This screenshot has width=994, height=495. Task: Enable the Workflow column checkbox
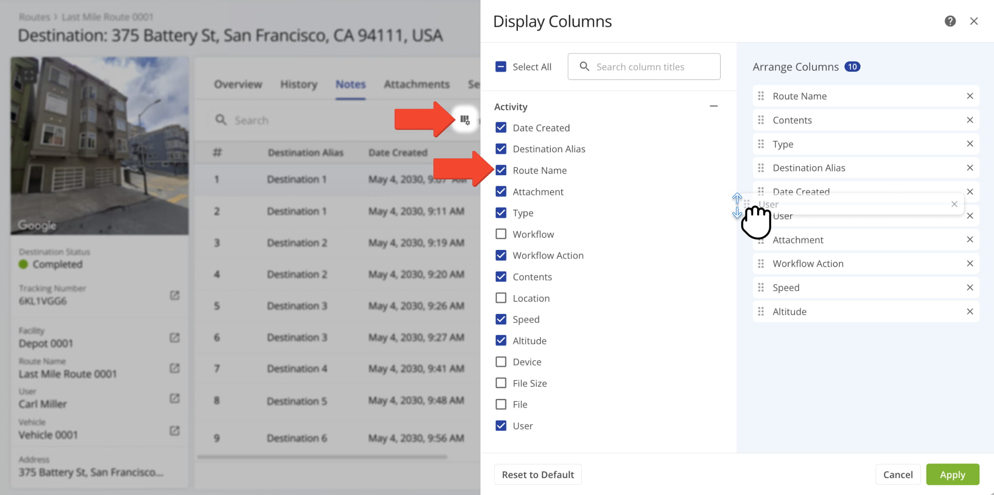click(x=501, y=234)
